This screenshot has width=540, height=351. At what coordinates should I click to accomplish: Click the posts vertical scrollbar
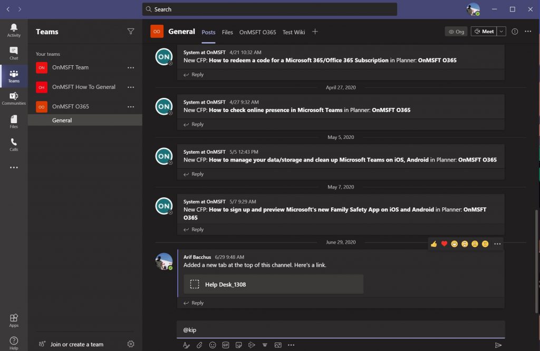click(536, 261)
